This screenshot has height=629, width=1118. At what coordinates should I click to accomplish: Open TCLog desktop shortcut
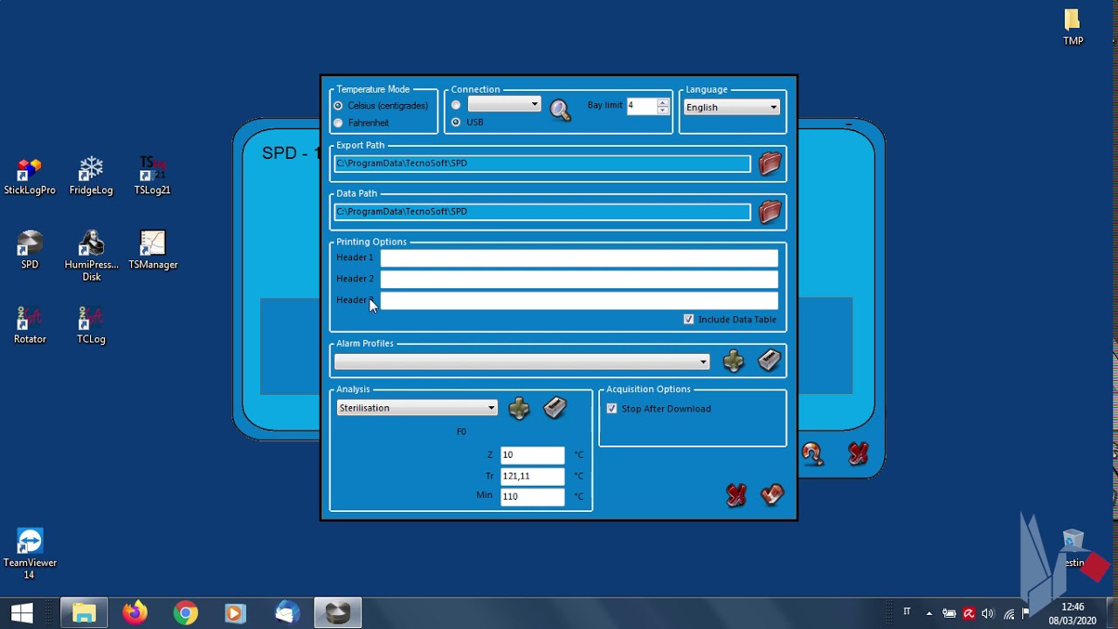[x=91, y=325]
